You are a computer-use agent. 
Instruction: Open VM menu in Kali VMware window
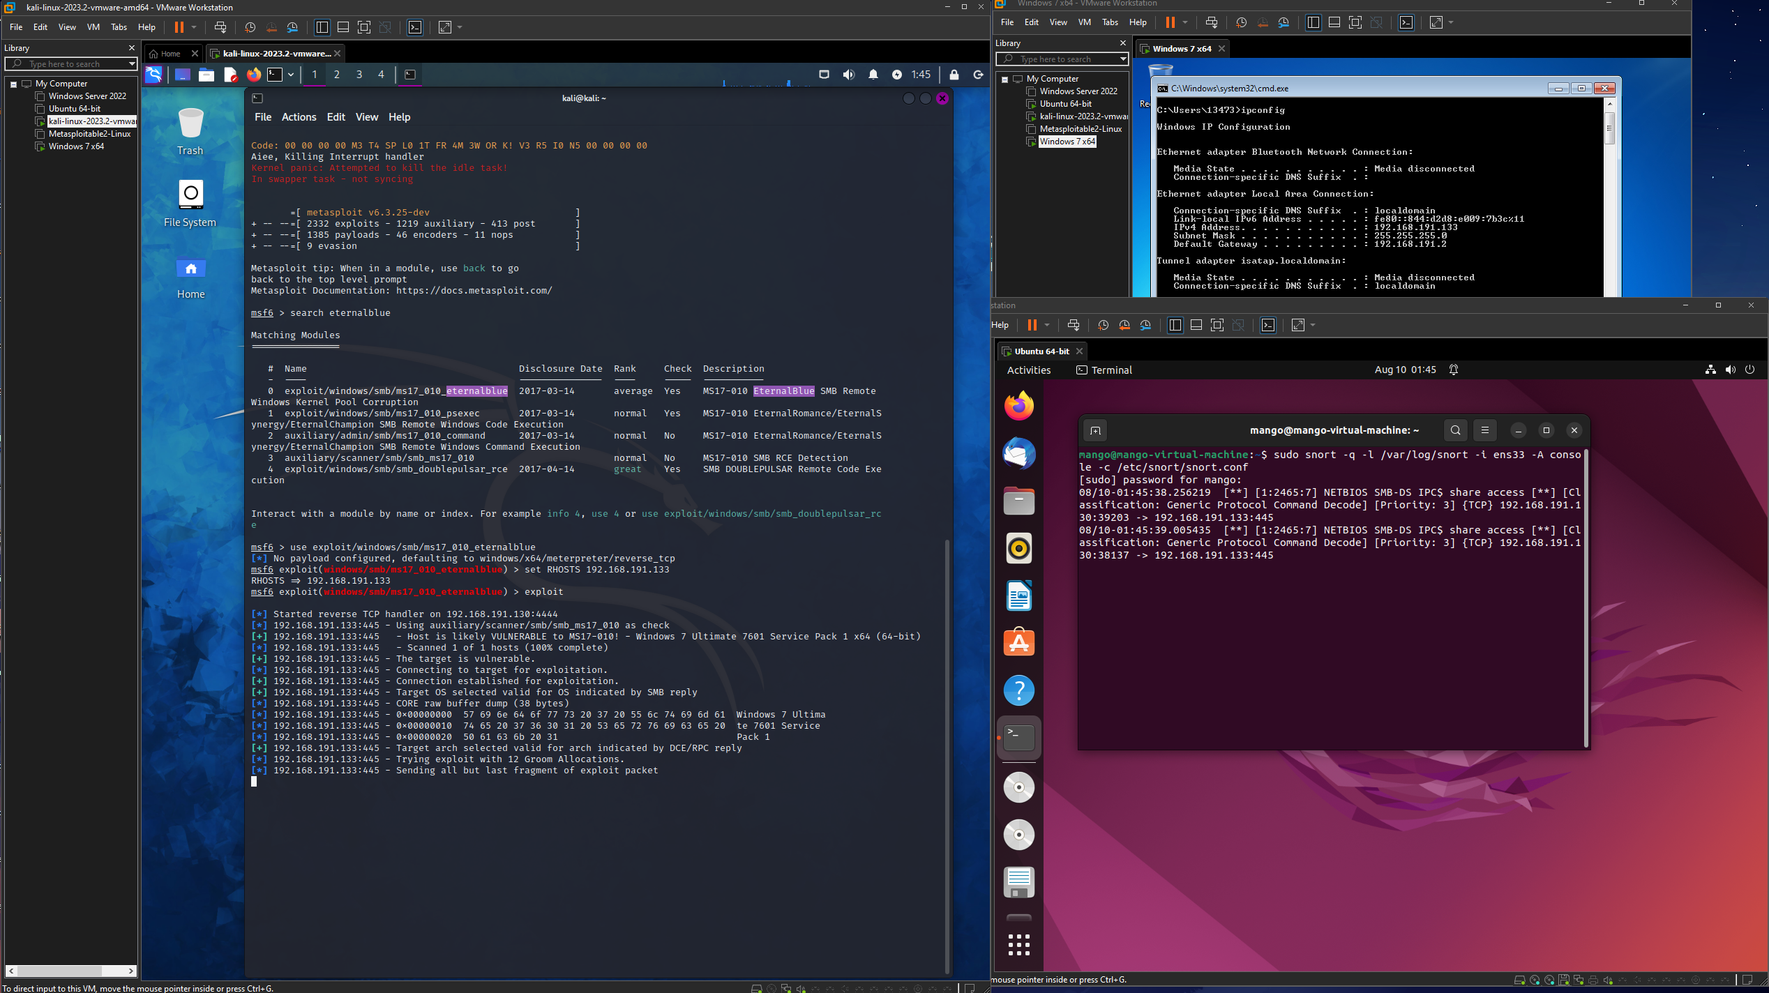pos(93,27)
